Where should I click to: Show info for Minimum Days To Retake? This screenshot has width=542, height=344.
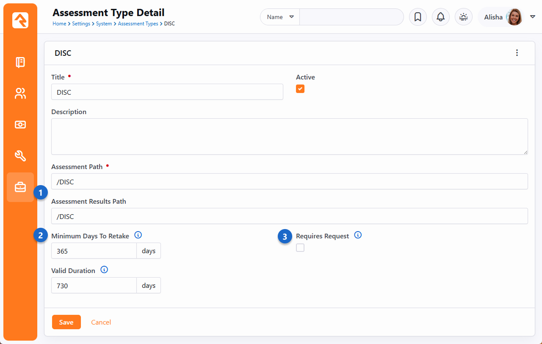coord(138,235)
